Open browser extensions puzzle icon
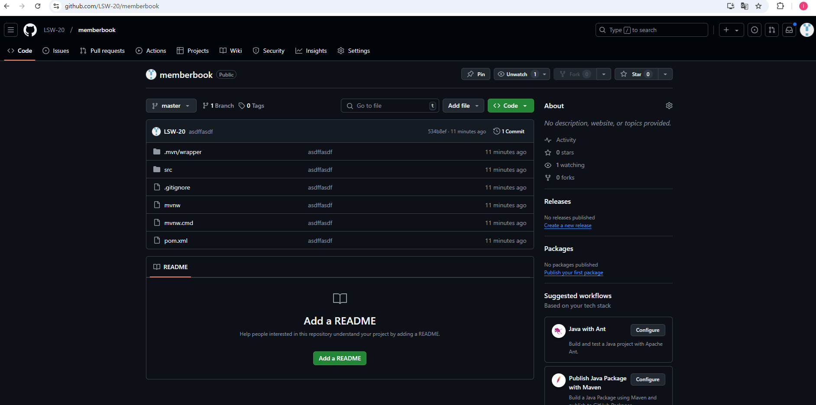Screen dimensions: 816x405 (x=780, y=6)
